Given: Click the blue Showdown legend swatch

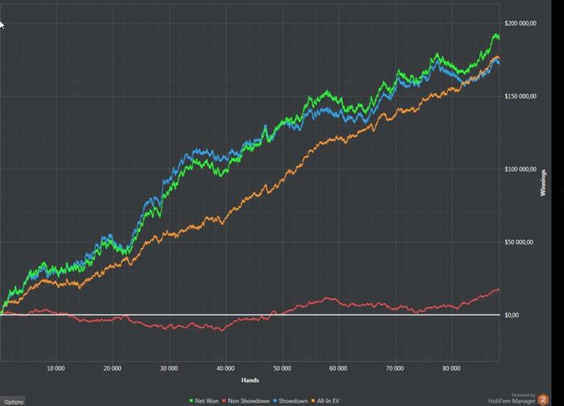Looking at the screenshot, I should [x=276, y=400].
